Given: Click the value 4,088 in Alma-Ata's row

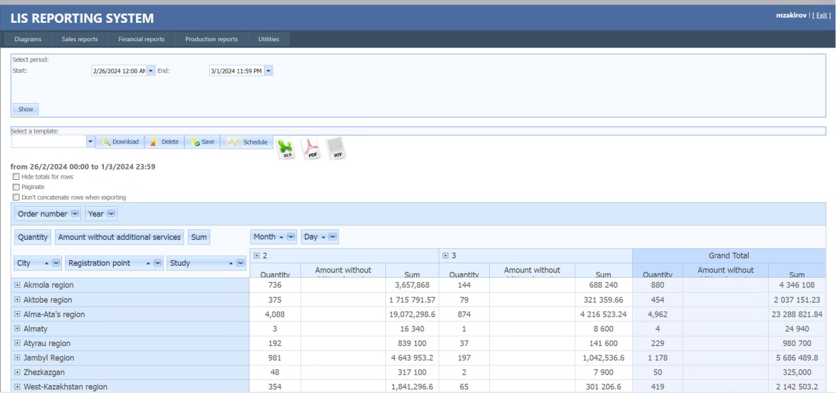Looking at the screenshot, I should coord(274,314).
